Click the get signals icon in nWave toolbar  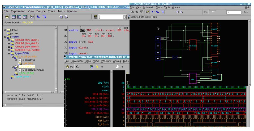pos(72,67)
